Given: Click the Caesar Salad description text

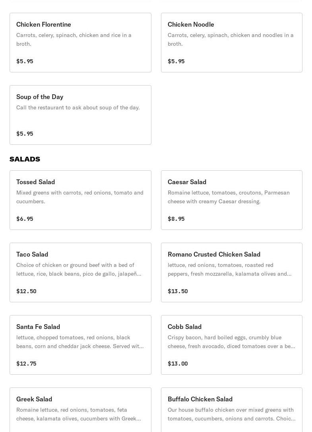Looking at the screenshot, I should pyautogui.click(x=229, y=197).
